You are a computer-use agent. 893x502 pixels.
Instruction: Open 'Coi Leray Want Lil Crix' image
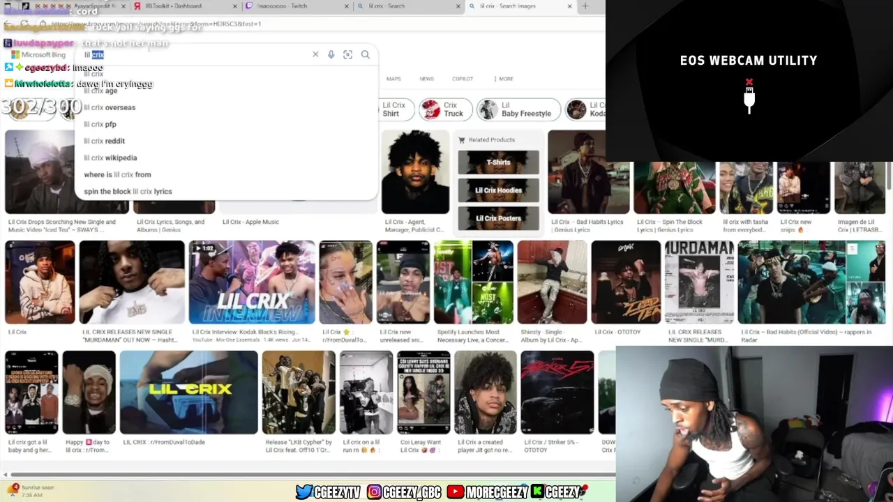pos(423,393)
